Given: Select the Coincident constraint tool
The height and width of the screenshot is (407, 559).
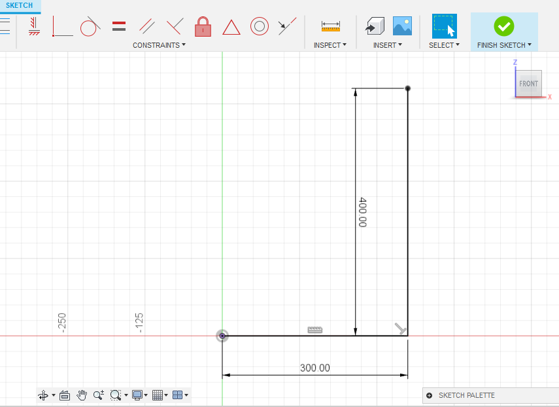Looking at the screenshot, I should pos(63,26).
